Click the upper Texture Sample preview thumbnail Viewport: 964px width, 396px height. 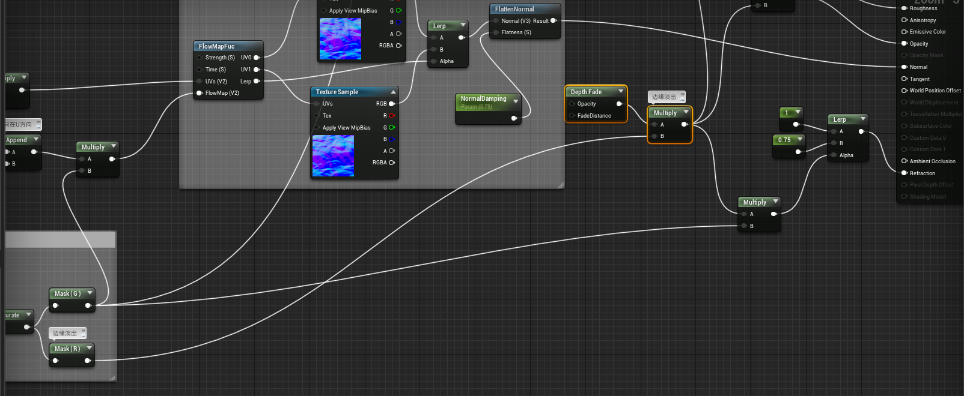[341, 39]
